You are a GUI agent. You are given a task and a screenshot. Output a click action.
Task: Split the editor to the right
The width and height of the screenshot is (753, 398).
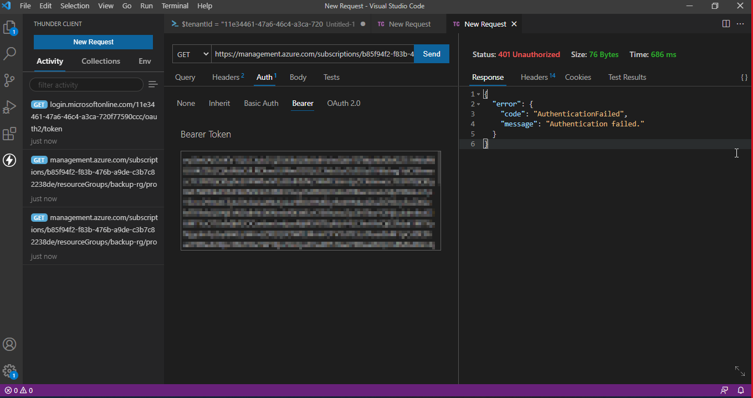pos(726,24)
